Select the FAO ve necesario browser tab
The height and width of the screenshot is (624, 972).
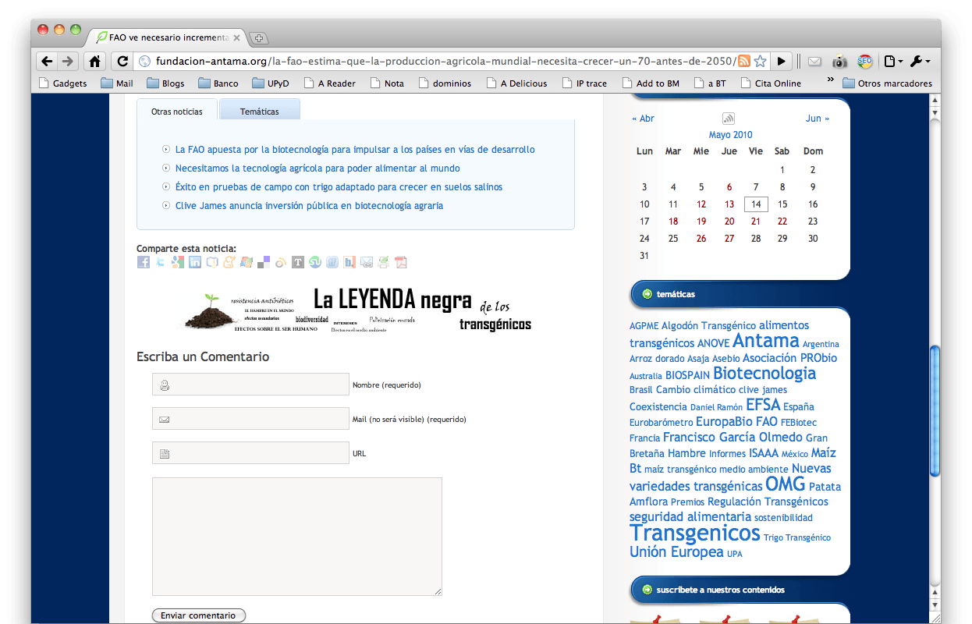coord(166,37)
